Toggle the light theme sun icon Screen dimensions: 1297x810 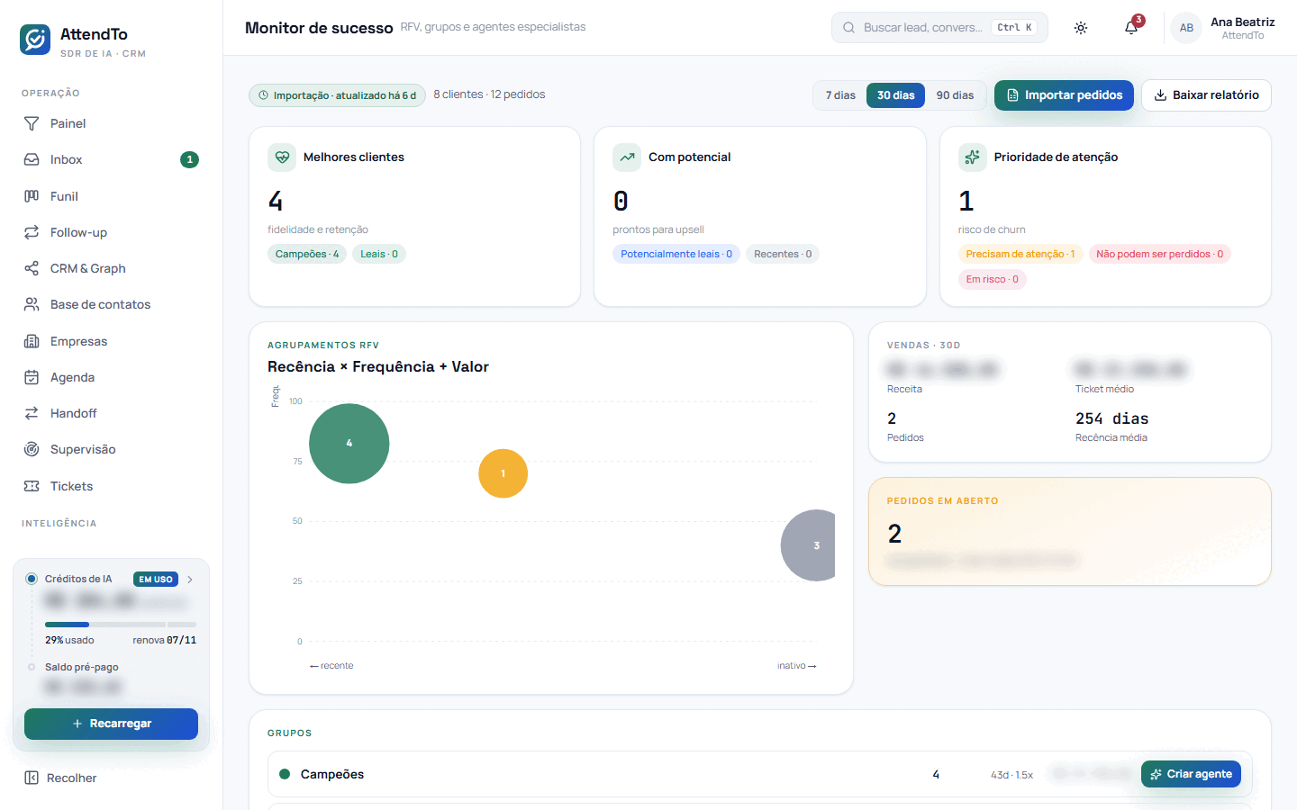[1081, 28]
